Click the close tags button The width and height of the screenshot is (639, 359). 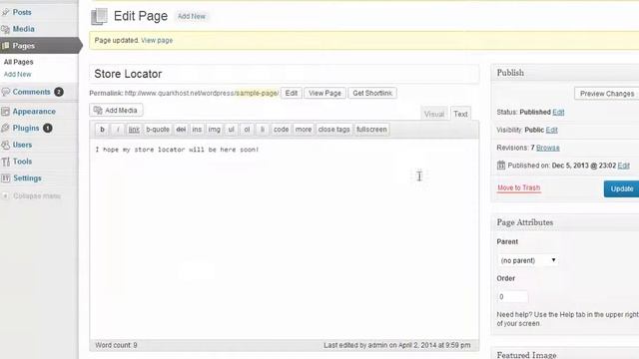click(333, 130)
